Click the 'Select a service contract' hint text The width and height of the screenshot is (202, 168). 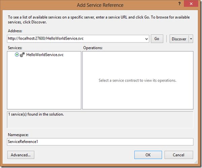[x=137, y=80]
